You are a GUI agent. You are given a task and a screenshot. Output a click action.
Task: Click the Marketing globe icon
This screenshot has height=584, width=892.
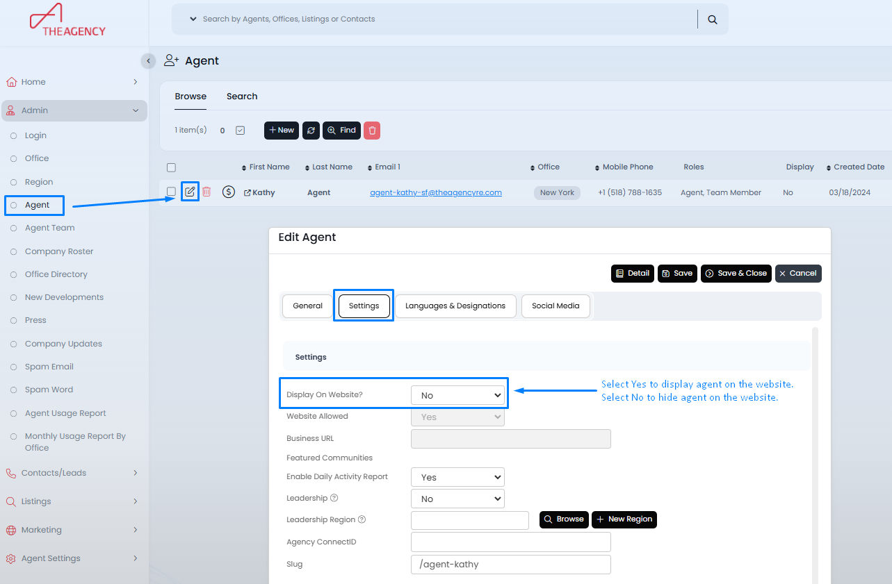(11, 530)
